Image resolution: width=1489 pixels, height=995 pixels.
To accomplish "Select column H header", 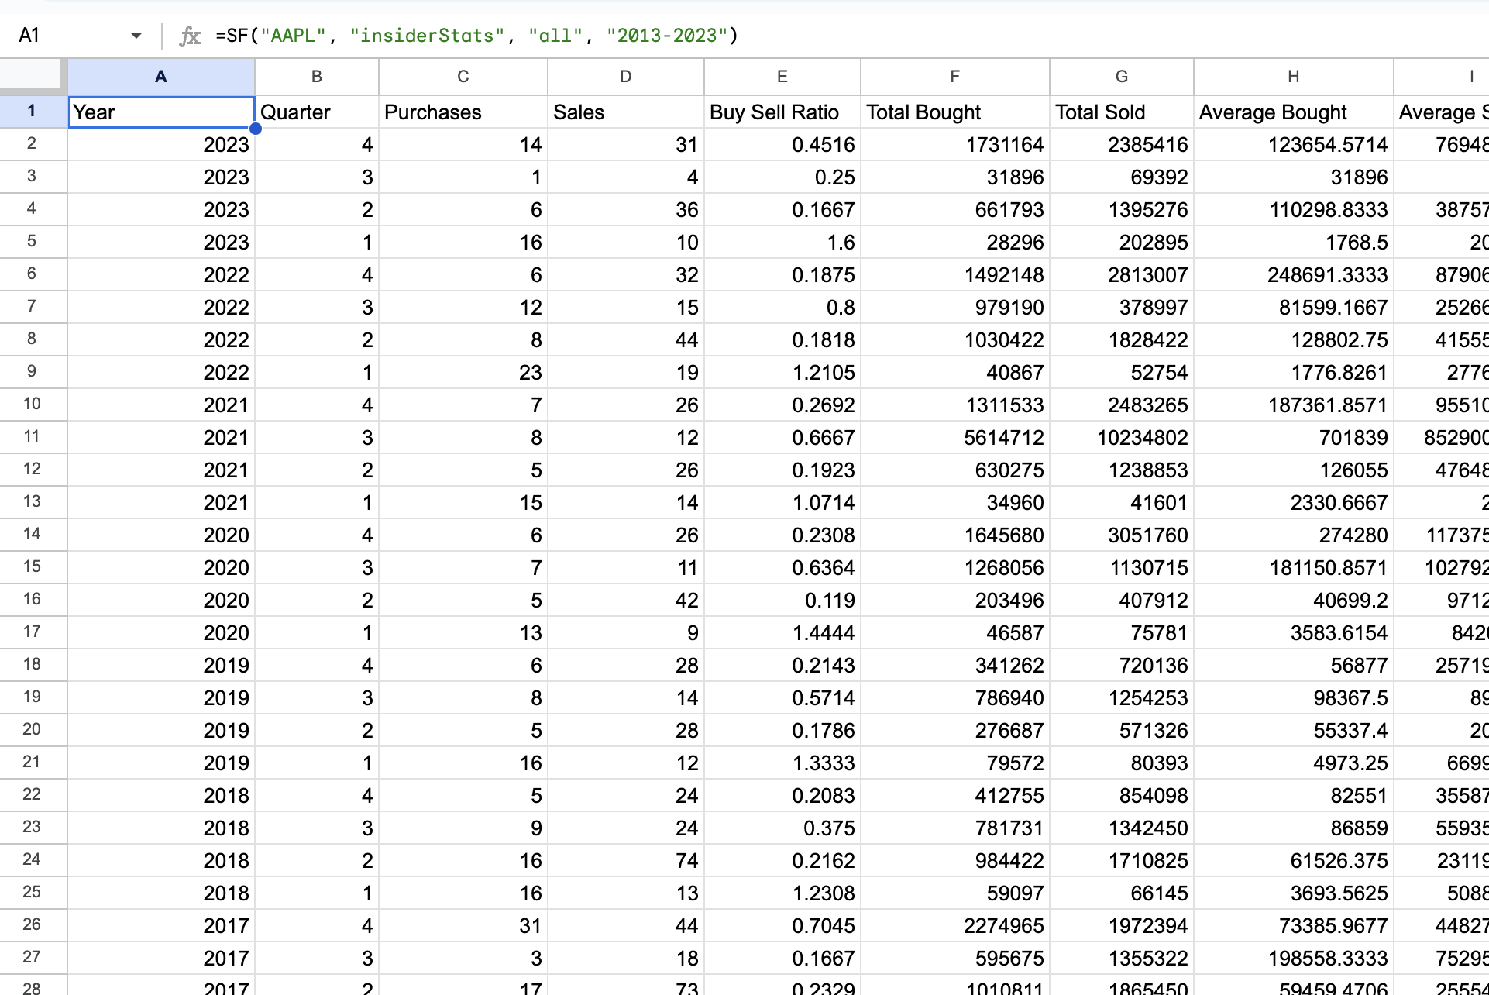I will [1293, 76].
